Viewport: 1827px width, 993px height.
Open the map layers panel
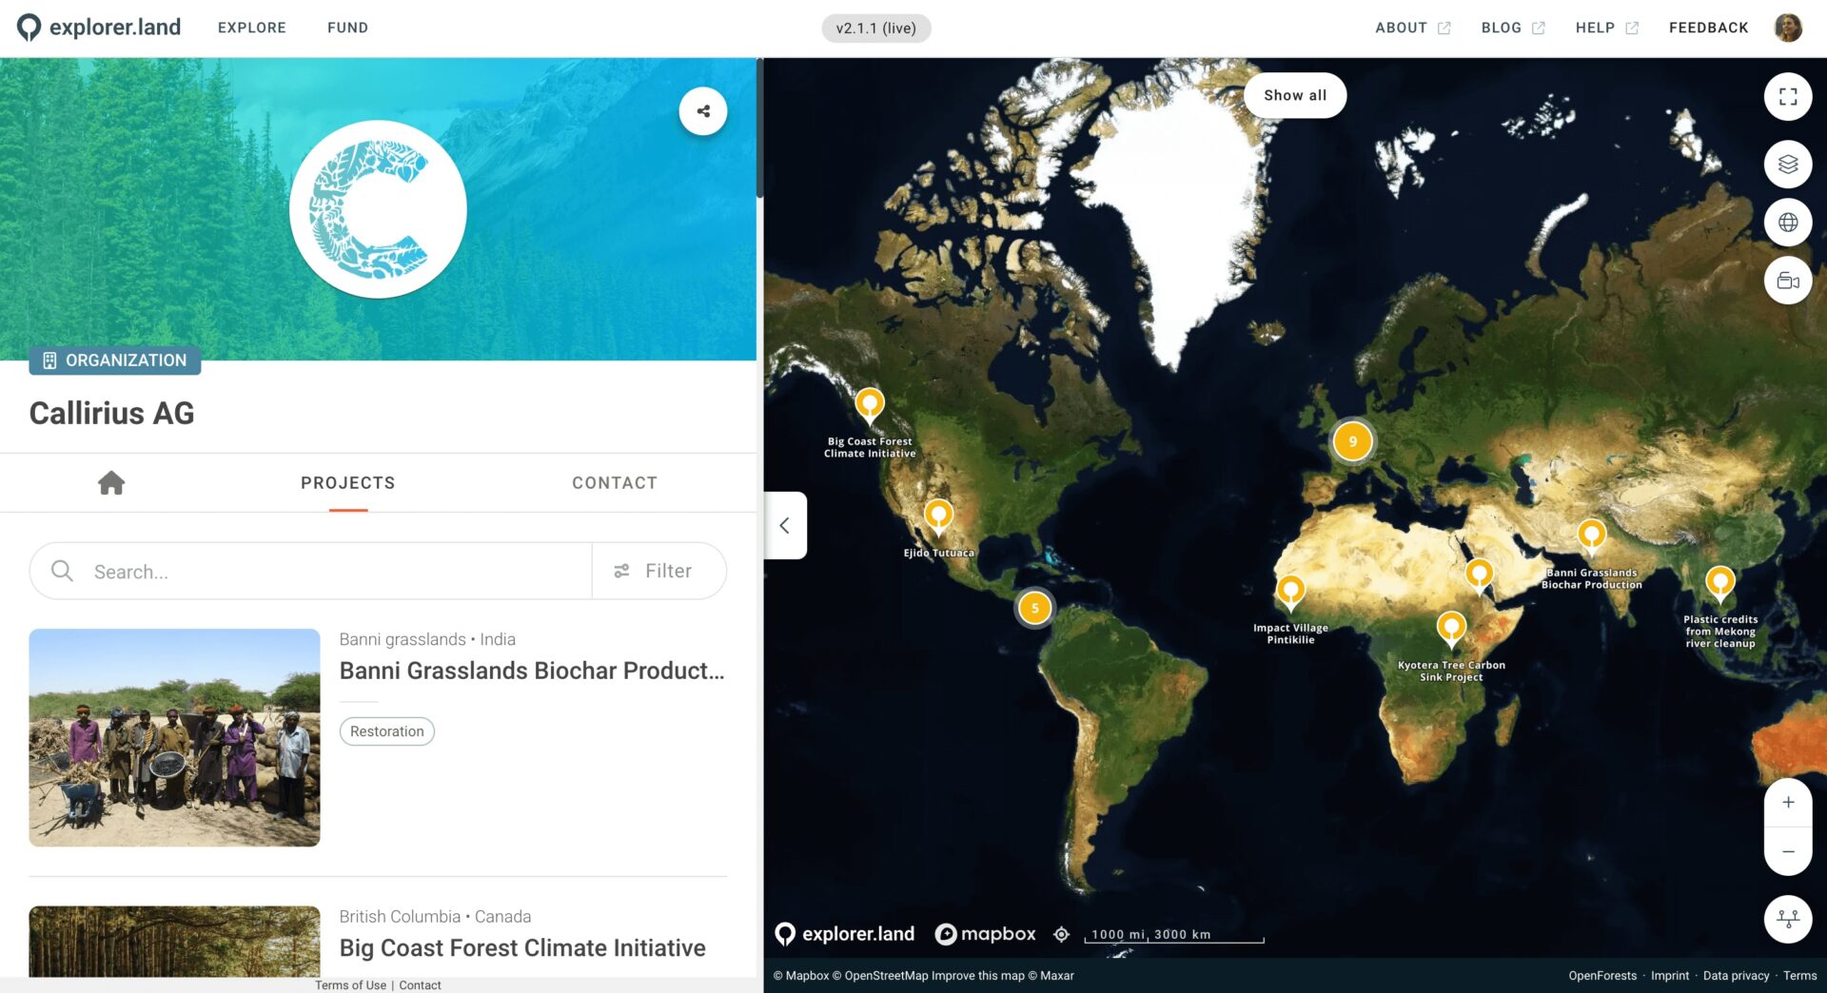pos(1788,165)
